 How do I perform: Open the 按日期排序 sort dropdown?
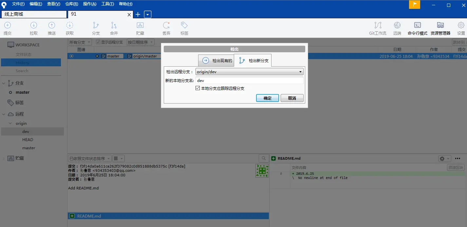pos(140,42)
